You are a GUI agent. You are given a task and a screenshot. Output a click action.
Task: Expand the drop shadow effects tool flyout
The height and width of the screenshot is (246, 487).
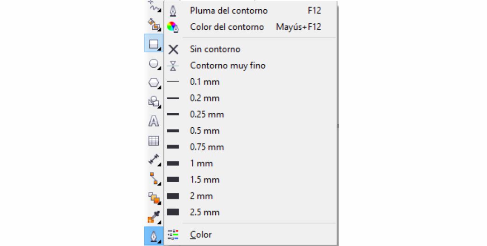[154, 198]
